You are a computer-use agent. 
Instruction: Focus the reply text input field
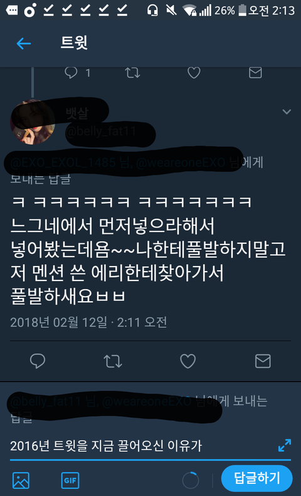pos(142,446)
